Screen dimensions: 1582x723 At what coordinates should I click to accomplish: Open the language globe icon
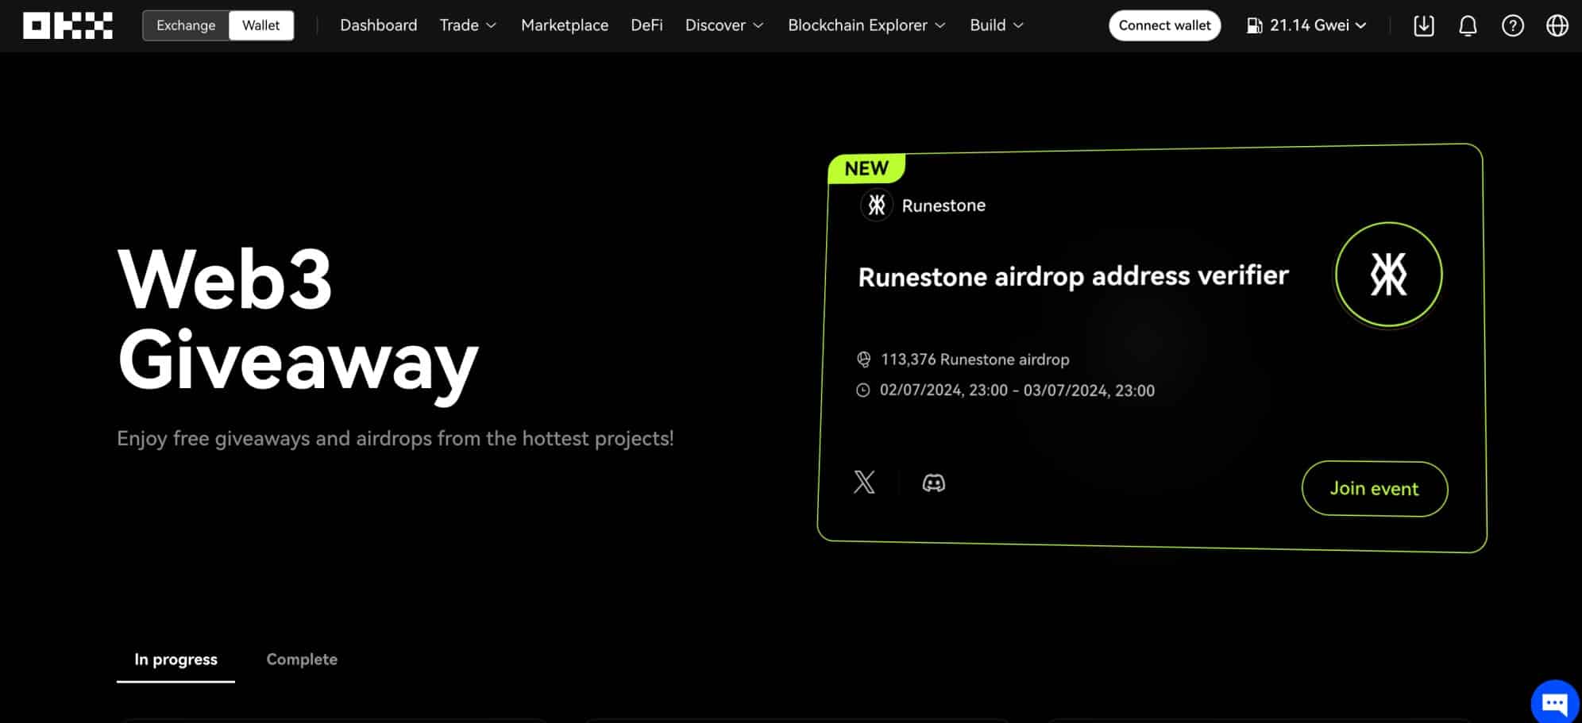1557,25
